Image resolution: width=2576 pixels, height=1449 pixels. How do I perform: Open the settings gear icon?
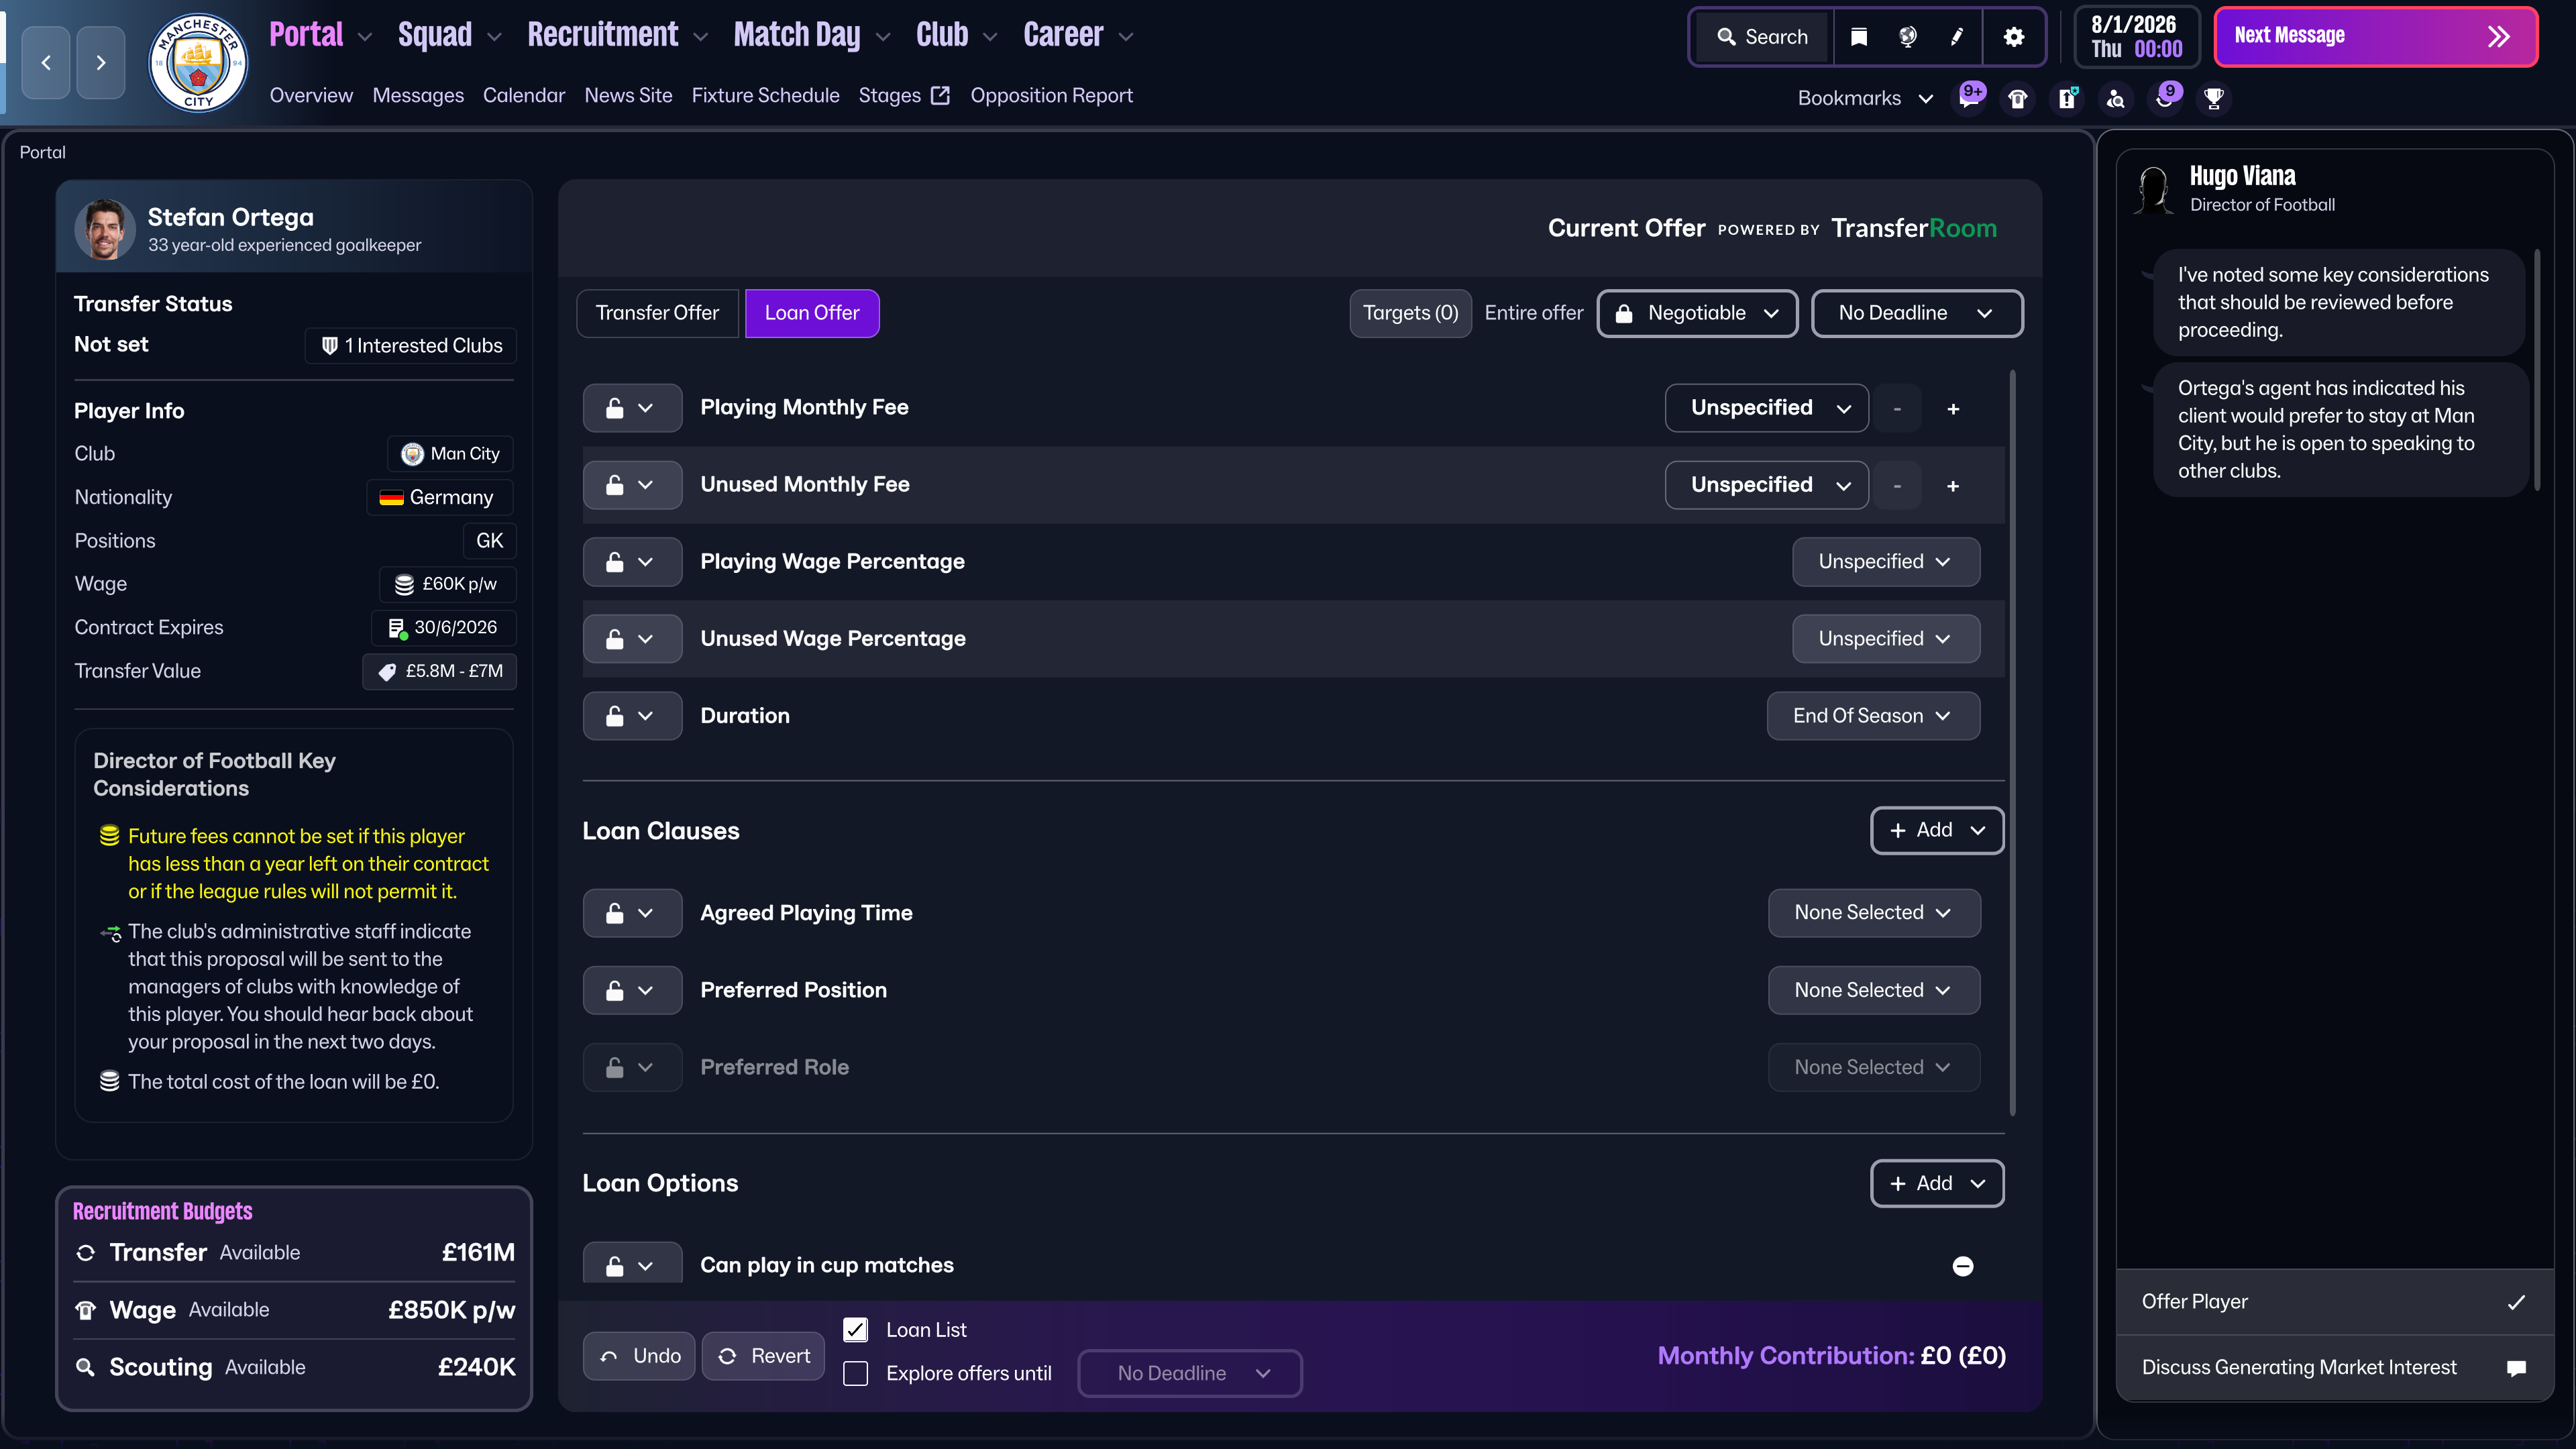pos(2013,37)
